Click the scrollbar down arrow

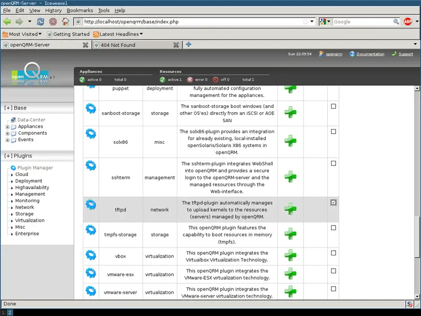[417, 297]
